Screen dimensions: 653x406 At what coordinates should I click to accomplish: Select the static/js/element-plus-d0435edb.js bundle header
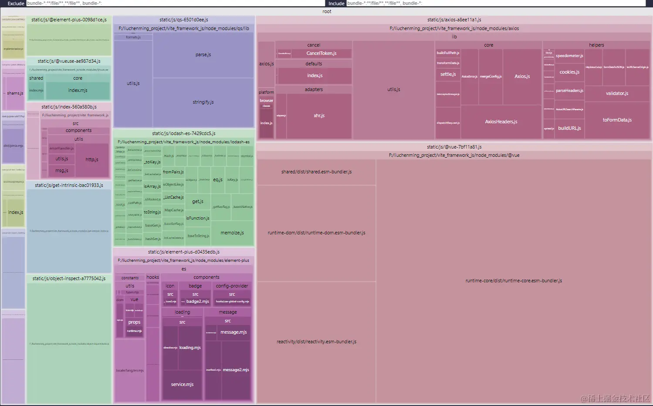(x=184, y=252)
